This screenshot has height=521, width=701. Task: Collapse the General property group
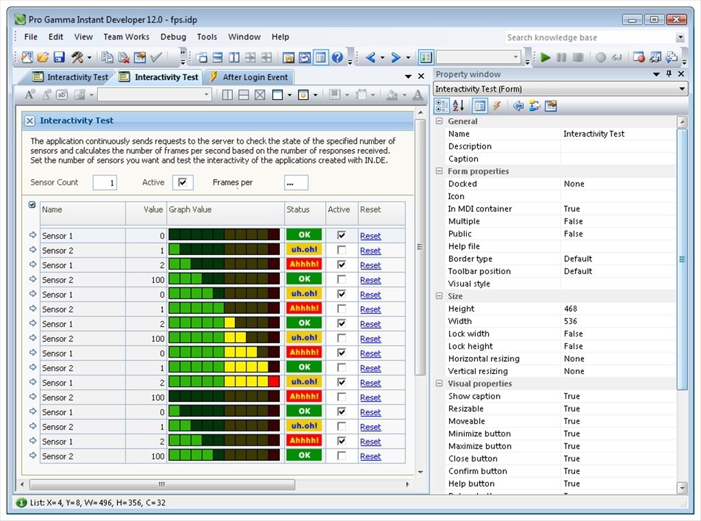pyautogui.click(x=439, y=121)
